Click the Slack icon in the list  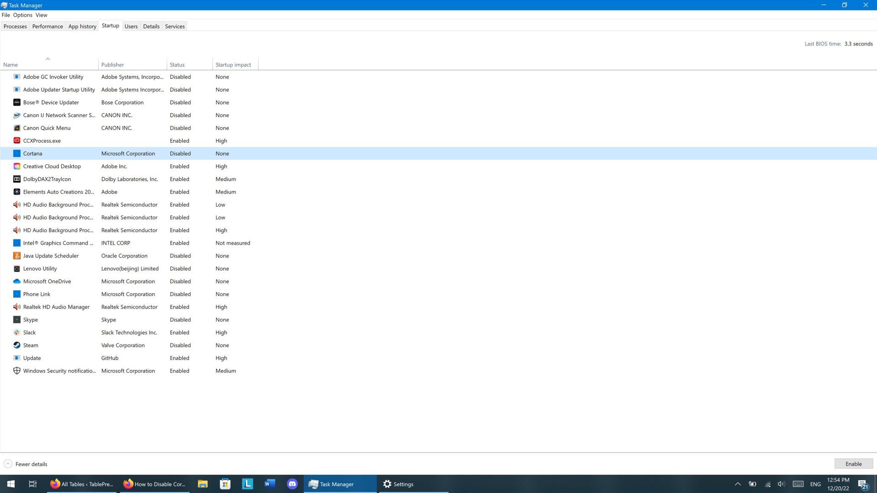pyautogui.click(x=17, y=332)
